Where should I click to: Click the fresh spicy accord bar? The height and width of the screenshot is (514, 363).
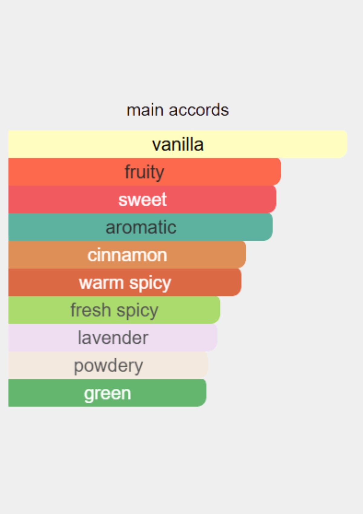pos(114,310)
